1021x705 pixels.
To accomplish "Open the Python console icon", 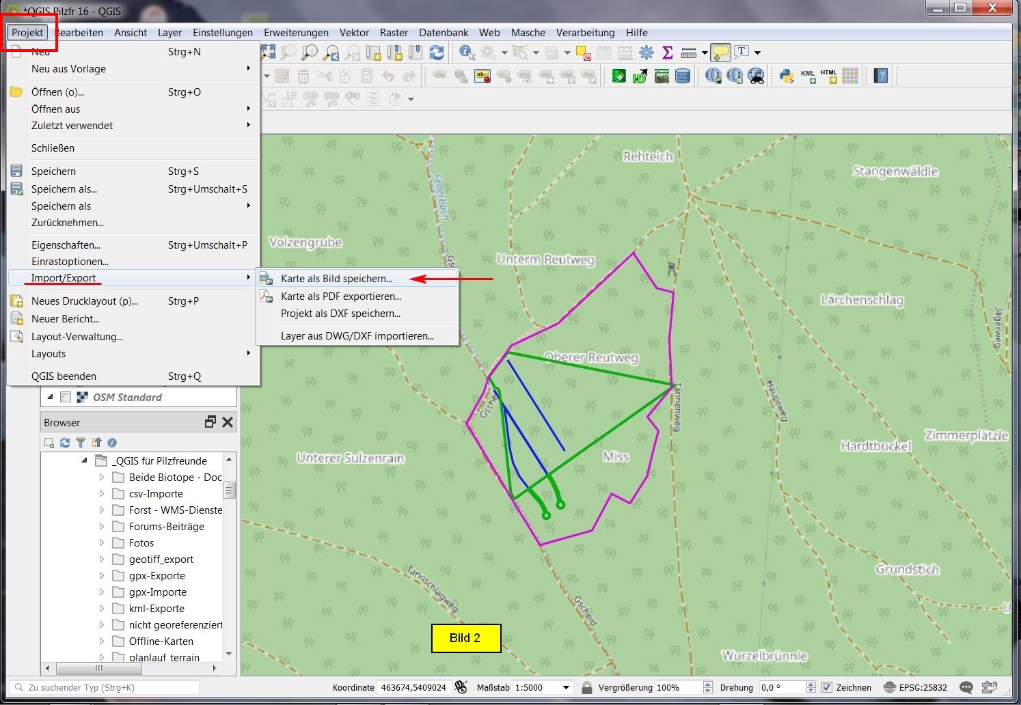I will pos(786,76).
